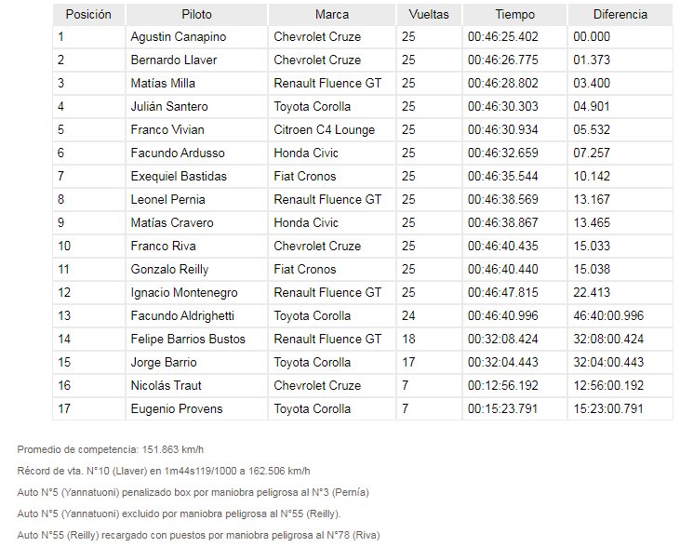Click the Piloto column header
The image size is (680, 547).
point(196,14)
